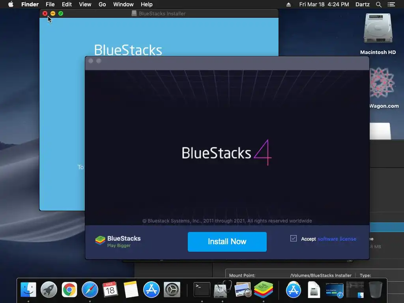The width and height of the screenshot is (404, 303).
Task: Minimize BlueStacks Installer disk window
Action: (53, 13)
